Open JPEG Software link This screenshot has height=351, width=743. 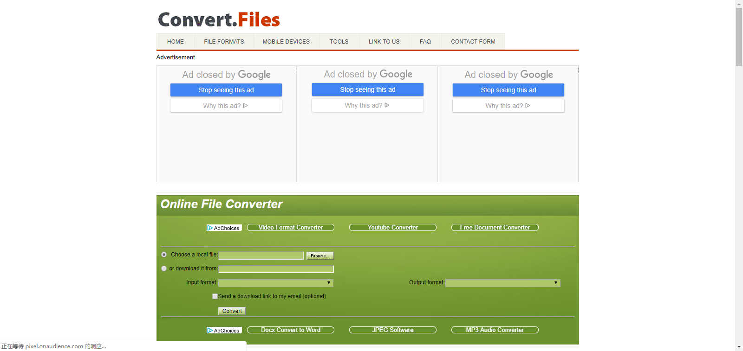(x=393, y=330)
